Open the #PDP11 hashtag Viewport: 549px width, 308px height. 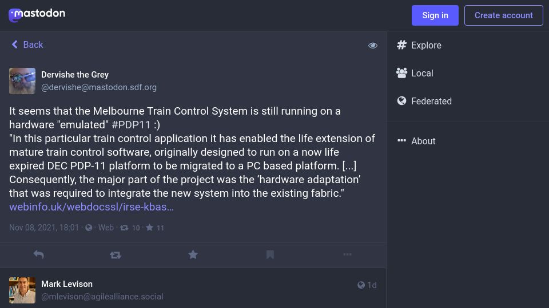tap(131, 125)
